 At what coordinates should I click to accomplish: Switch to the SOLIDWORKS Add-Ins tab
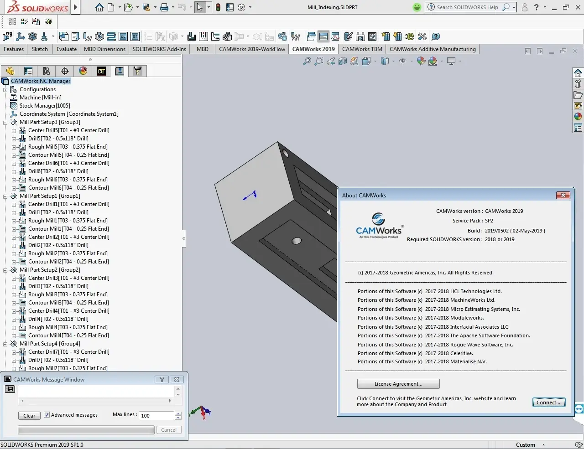click(x=159, y=49)
